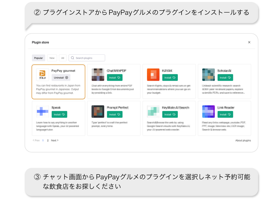Switch to the New plugins tab
This screenshot has height=200, width=280.
(52, 58)
